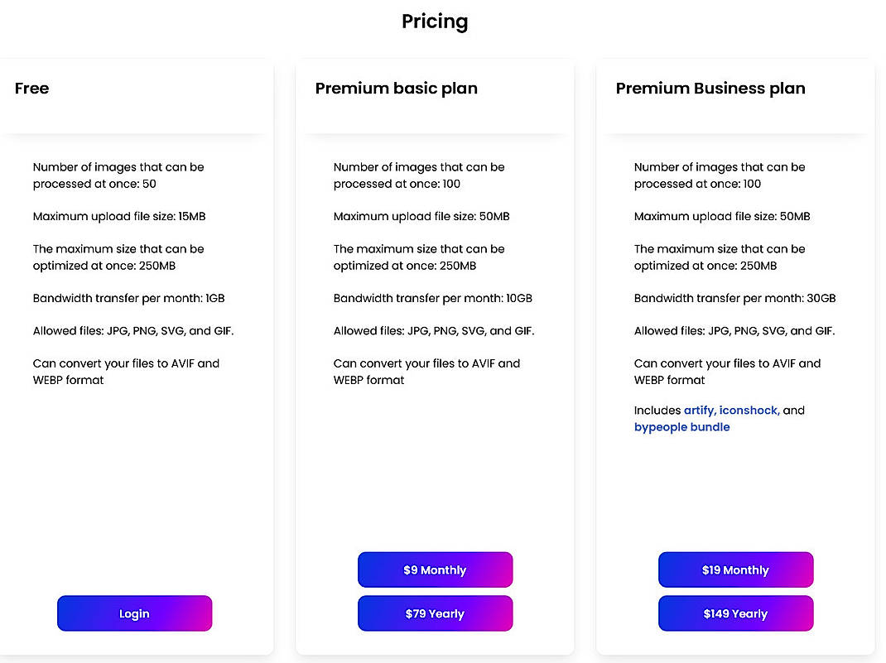Select the Premium basic plan heading
The image size is (886, 663).
396,88
